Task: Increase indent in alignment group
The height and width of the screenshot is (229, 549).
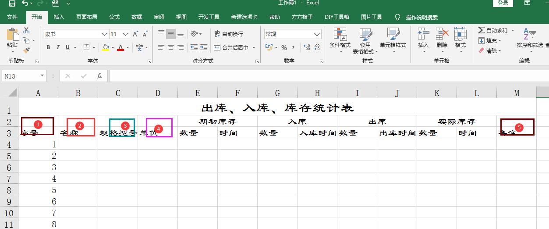Action: click(204, 47)
